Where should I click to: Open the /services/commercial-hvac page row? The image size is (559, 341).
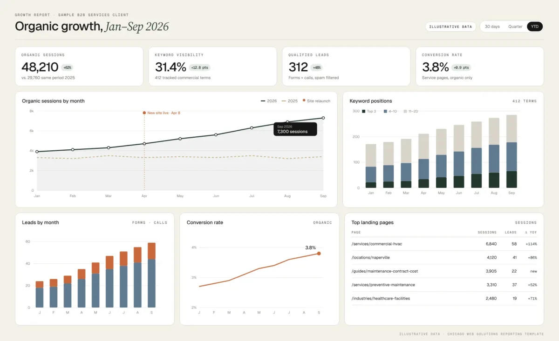point(444,244)
